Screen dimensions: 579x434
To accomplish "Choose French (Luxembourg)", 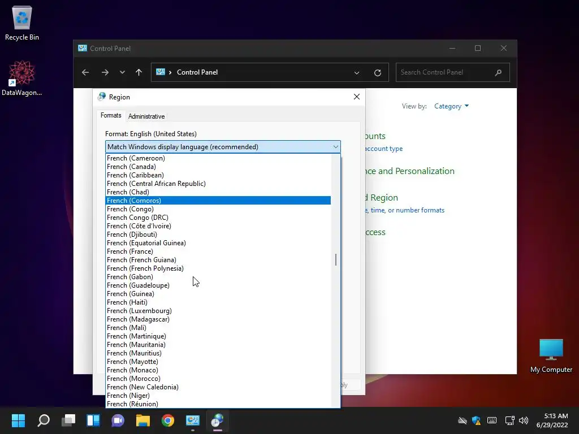I will [x=218, y=311].
